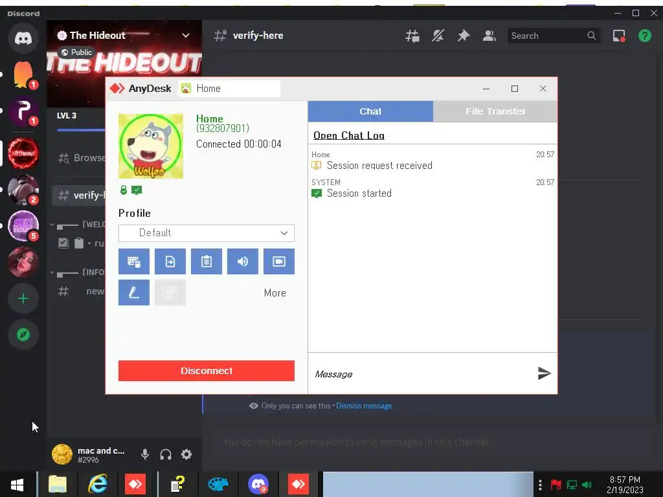Click the Wolfoo profile picture thumbnail

(150, 146)
